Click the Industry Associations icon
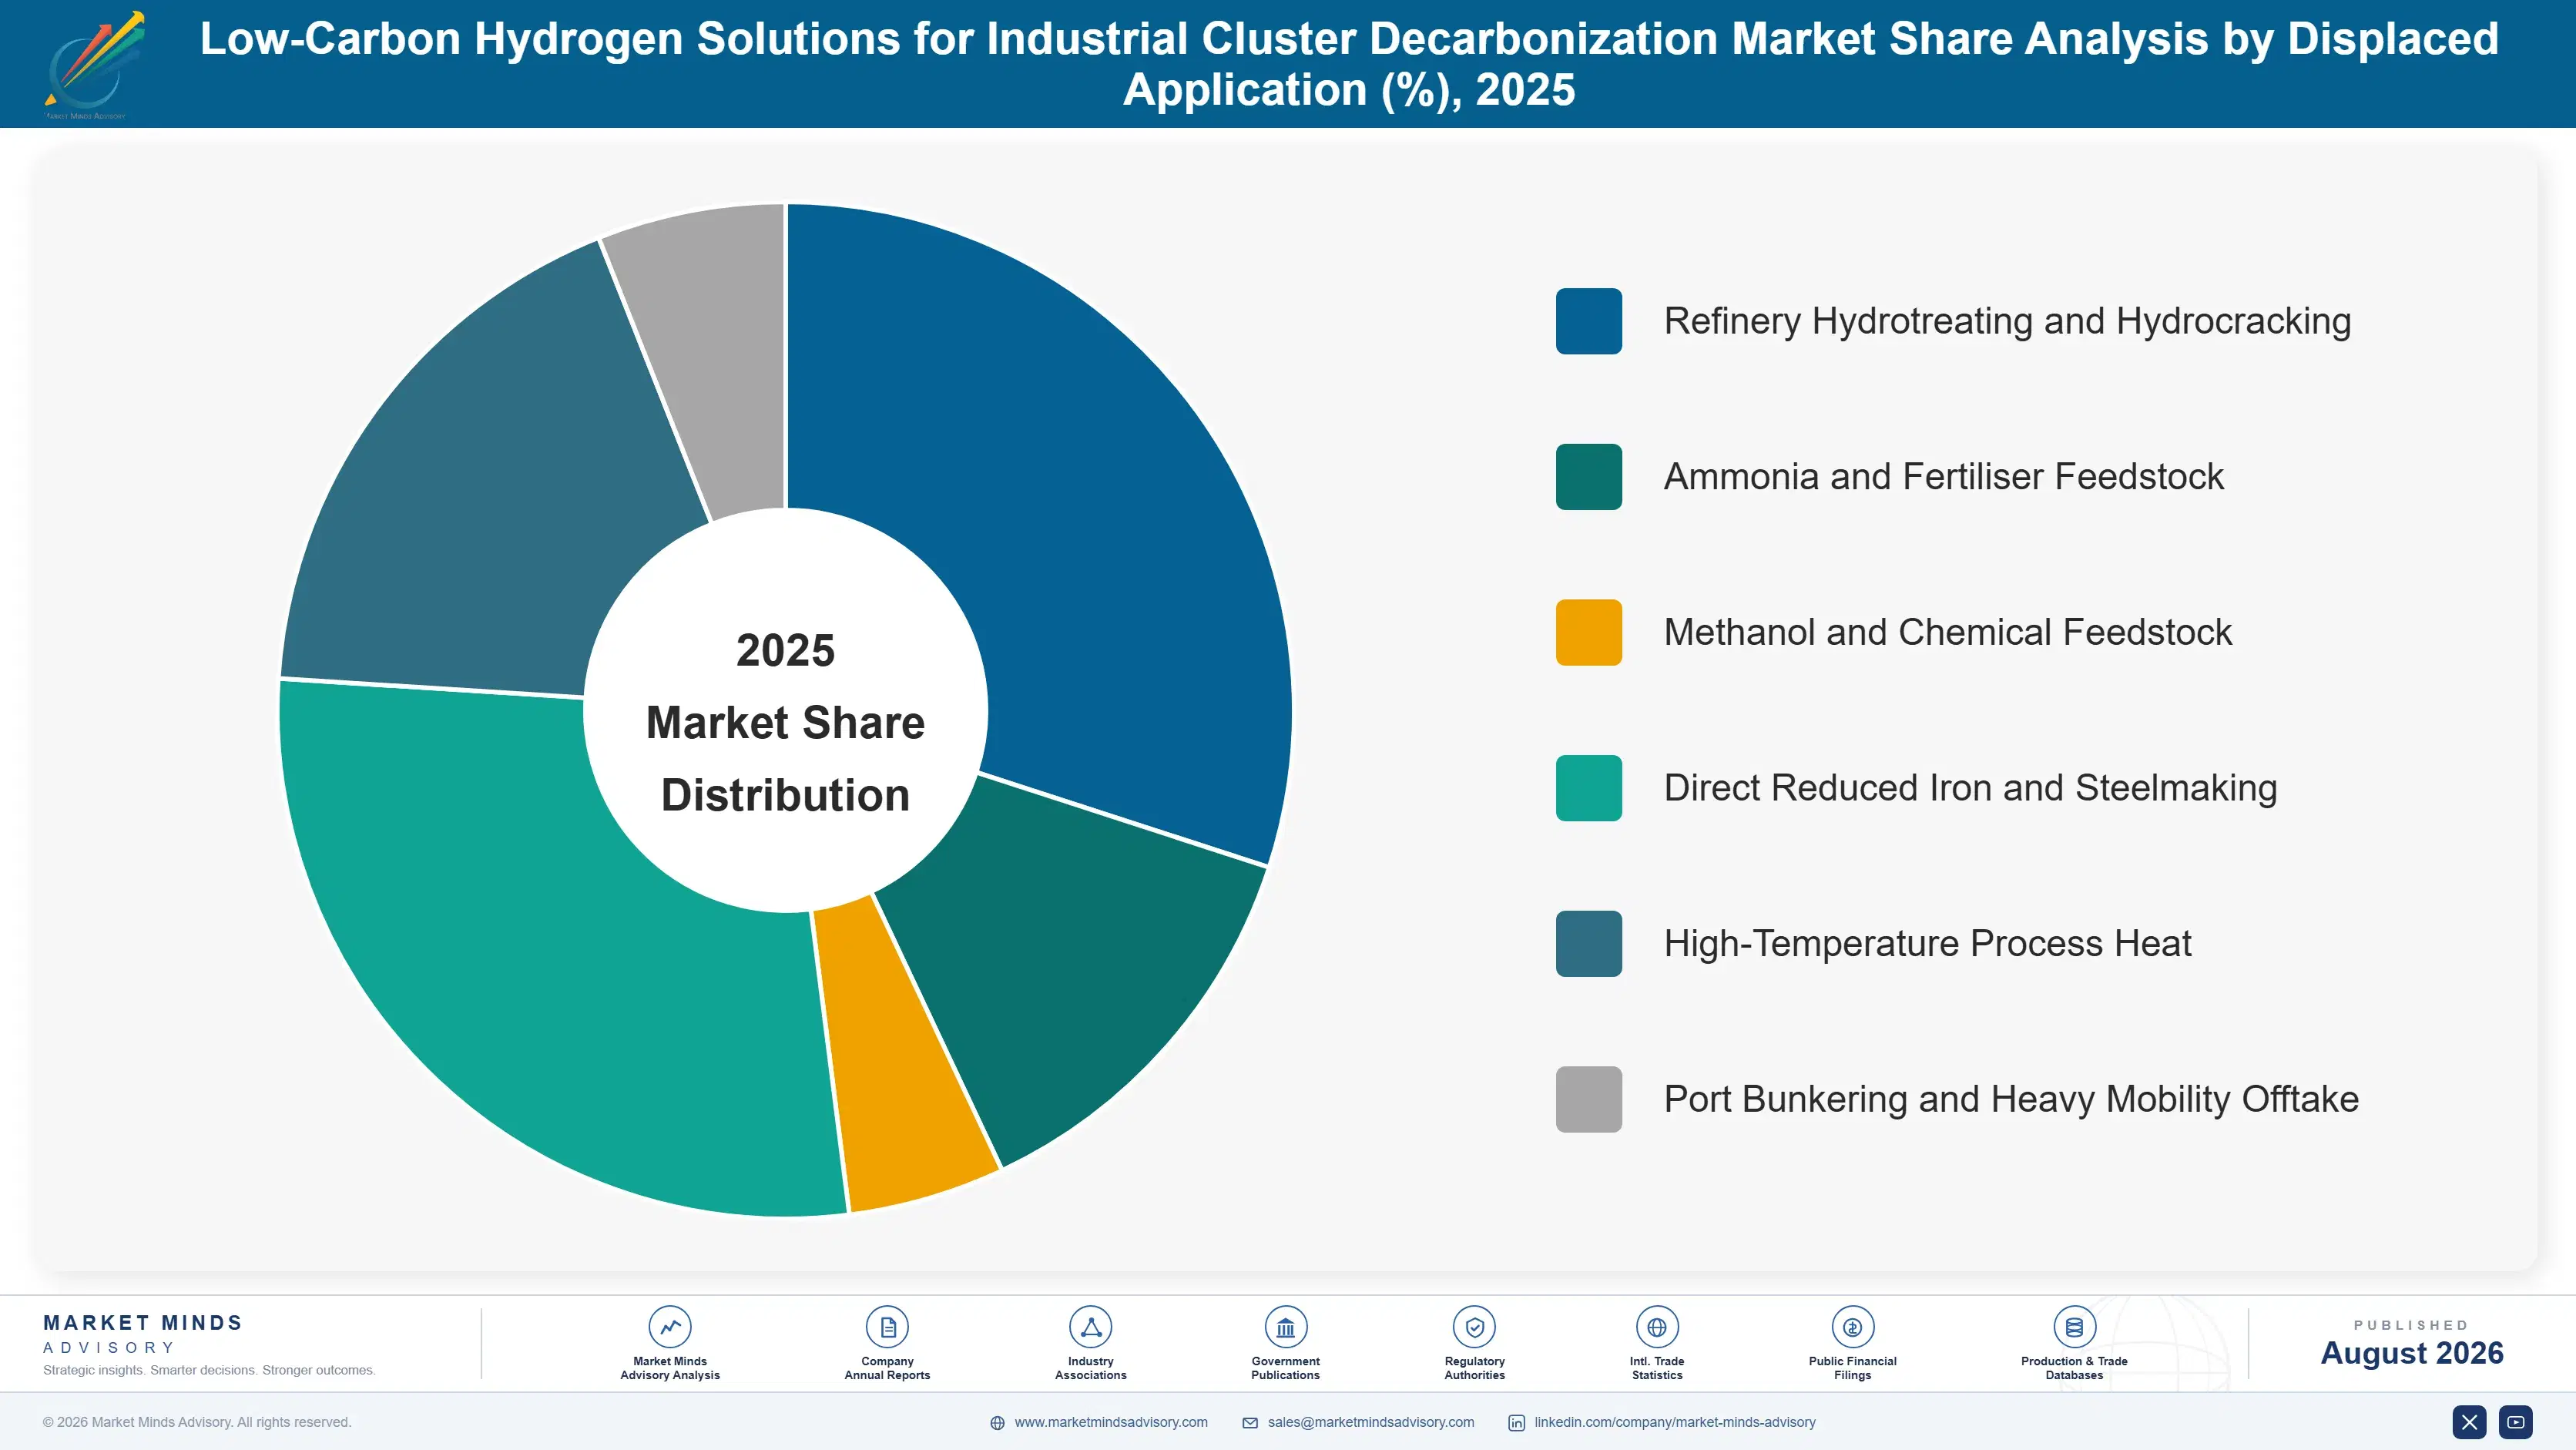This screenshot has width=2576, height=1450. pos(1090,1327)
